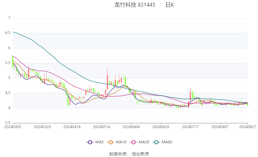Click the 6 price axis label

9,48
